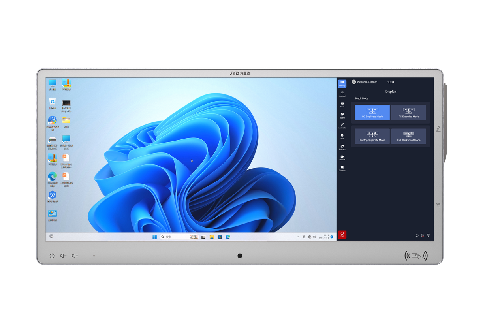The image size is (485, 333).
Task: Open the volume speaker icon in the tray
Action: pyautogui.click(x=314, y=237)
